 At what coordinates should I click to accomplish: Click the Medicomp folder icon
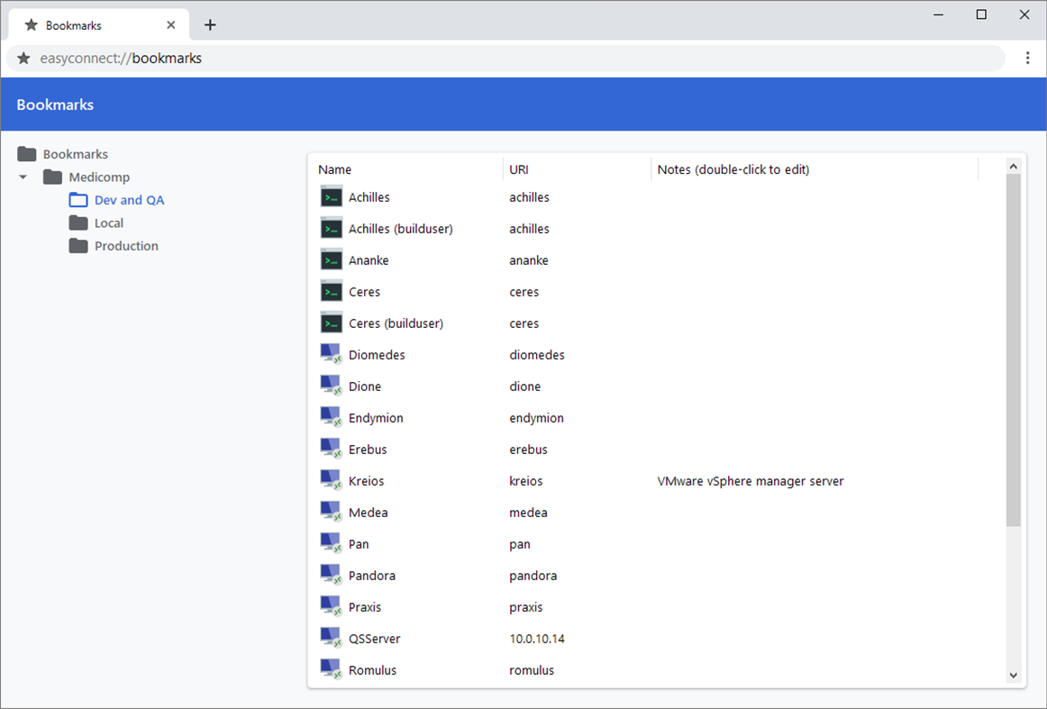52,177
